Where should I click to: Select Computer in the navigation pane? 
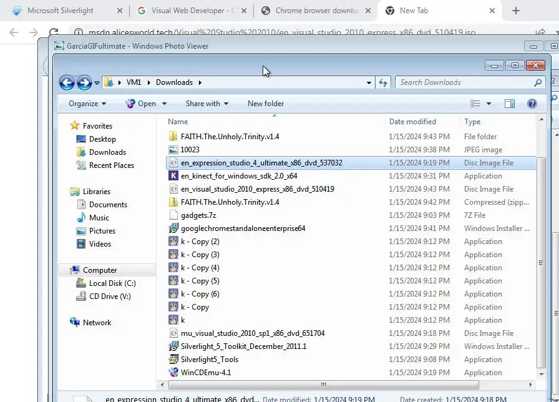(x=107, y=270)
